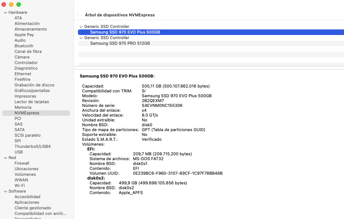This screenshot has width=344, height=219.
Task: Collapse first Generic SSD Controller node
Action: 81,27
